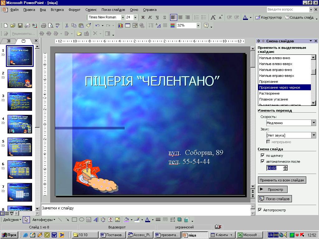Insert WordArt object
Screen dimensions: 319x239
click(x=96, y=219)
